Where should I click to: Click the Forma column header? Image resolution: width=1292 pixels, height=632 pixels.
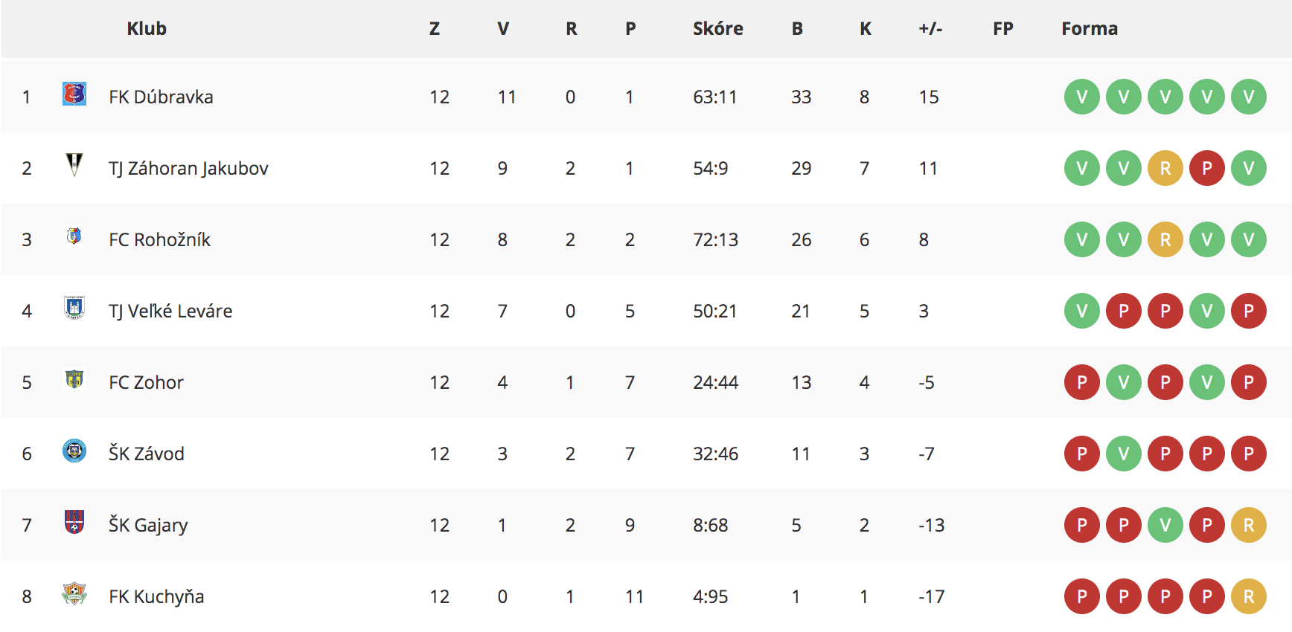pyautogui.click(x=1090, y=28)
